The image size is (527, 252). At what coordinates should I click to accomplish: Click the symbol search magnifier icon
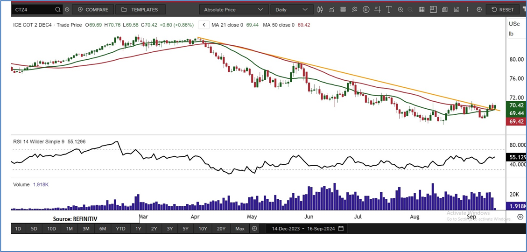point(58,10)
